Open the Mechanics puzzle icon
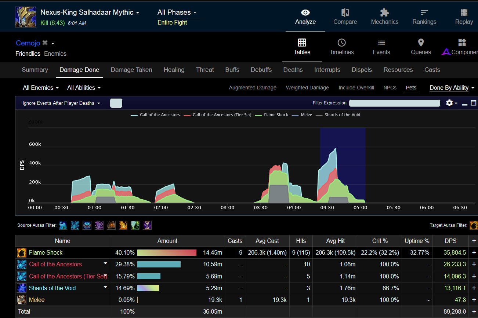478x318 pixels. [x=384, y=13]
